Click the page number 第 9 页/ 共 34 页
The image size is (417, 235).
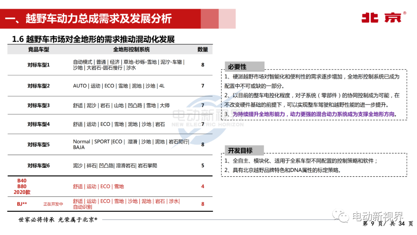(388, 224)
